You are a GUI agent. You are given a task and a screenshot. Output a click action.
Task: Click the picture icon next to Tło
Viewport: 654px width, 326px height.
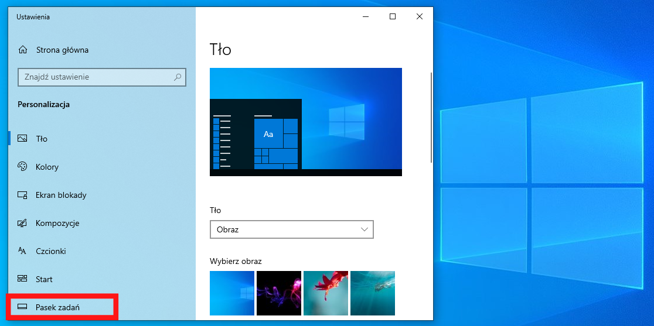point(22,138)
